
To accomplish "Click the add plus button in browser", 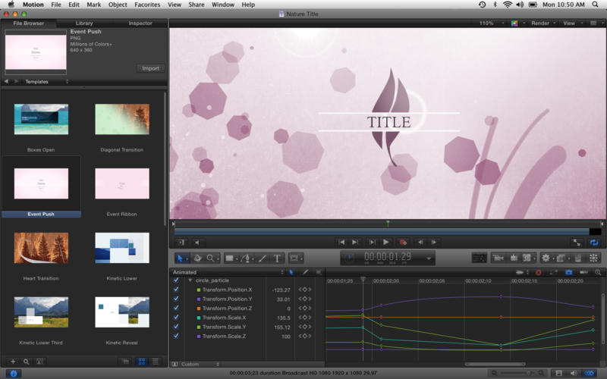I will click(12, 362).
